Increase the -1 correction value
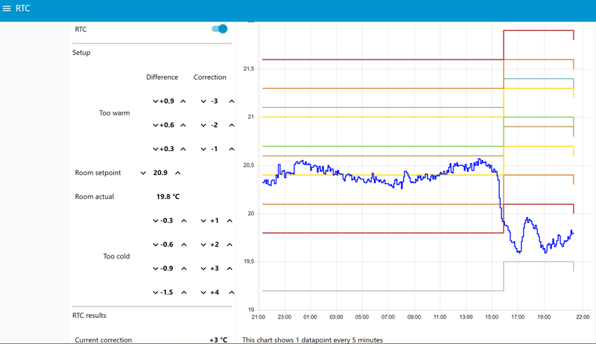Image resolution: width=596 pixels, height=344 pixels. (232, 149)
